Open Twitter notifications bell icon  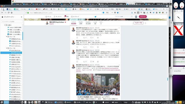[x=65, y=16]
